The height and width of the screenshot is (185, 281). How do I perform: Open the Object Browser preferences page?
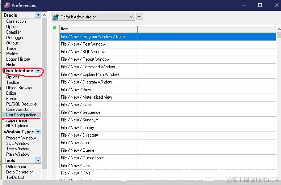coord(19,88)
